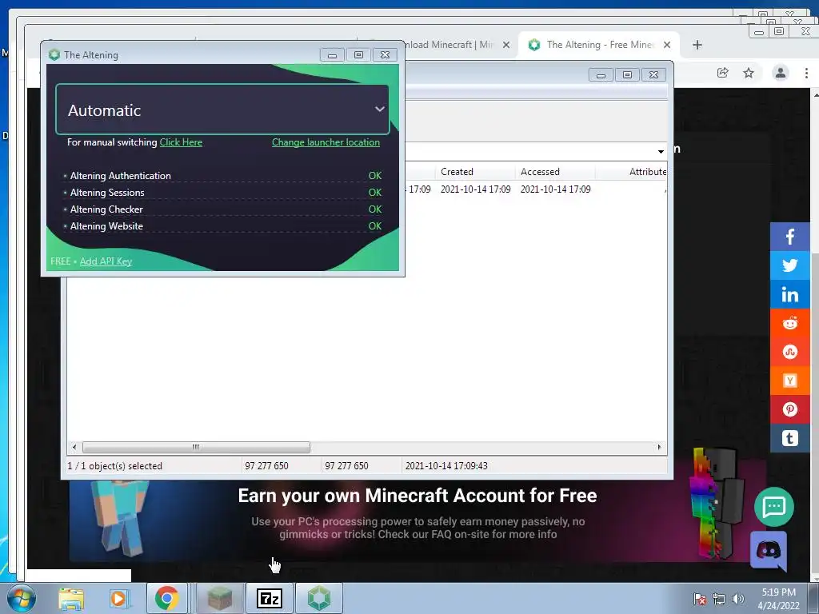Open the Automatic mode dropdown in The Altening
The width and height of the screenshot is (819, 614).
pyautogui.click(x=222, y=110)
